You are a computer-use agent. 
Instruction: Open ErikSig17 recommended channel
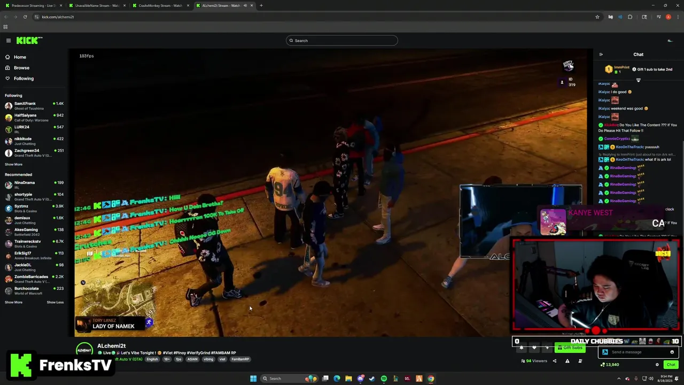(34, 256)
